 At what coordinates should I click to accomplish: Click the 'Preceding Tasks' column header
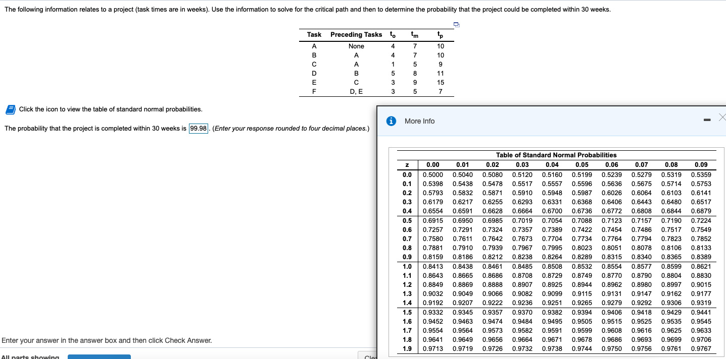(356, 34)
